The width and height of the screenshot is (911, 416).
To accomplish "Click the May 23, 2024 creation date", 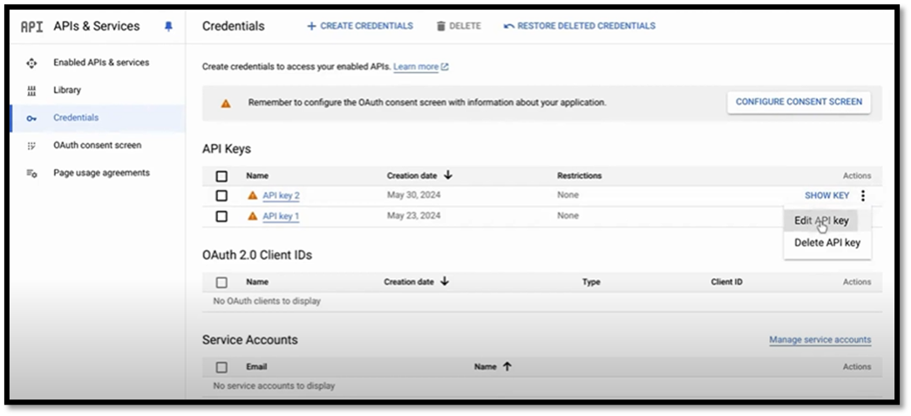I will pos(414,215).
